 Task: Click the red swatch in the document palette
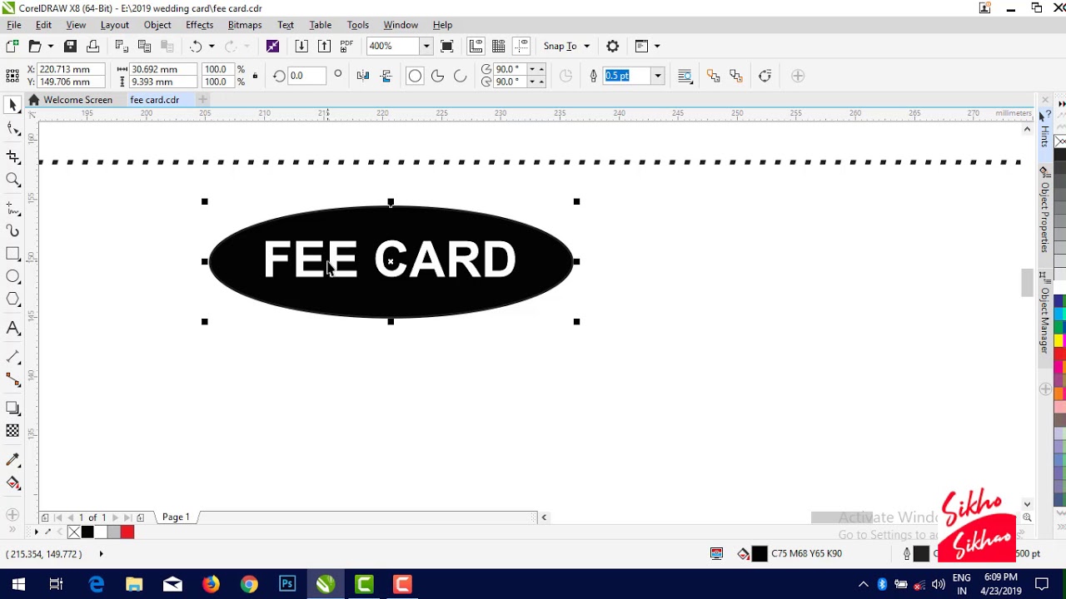(x=127, y=532)
